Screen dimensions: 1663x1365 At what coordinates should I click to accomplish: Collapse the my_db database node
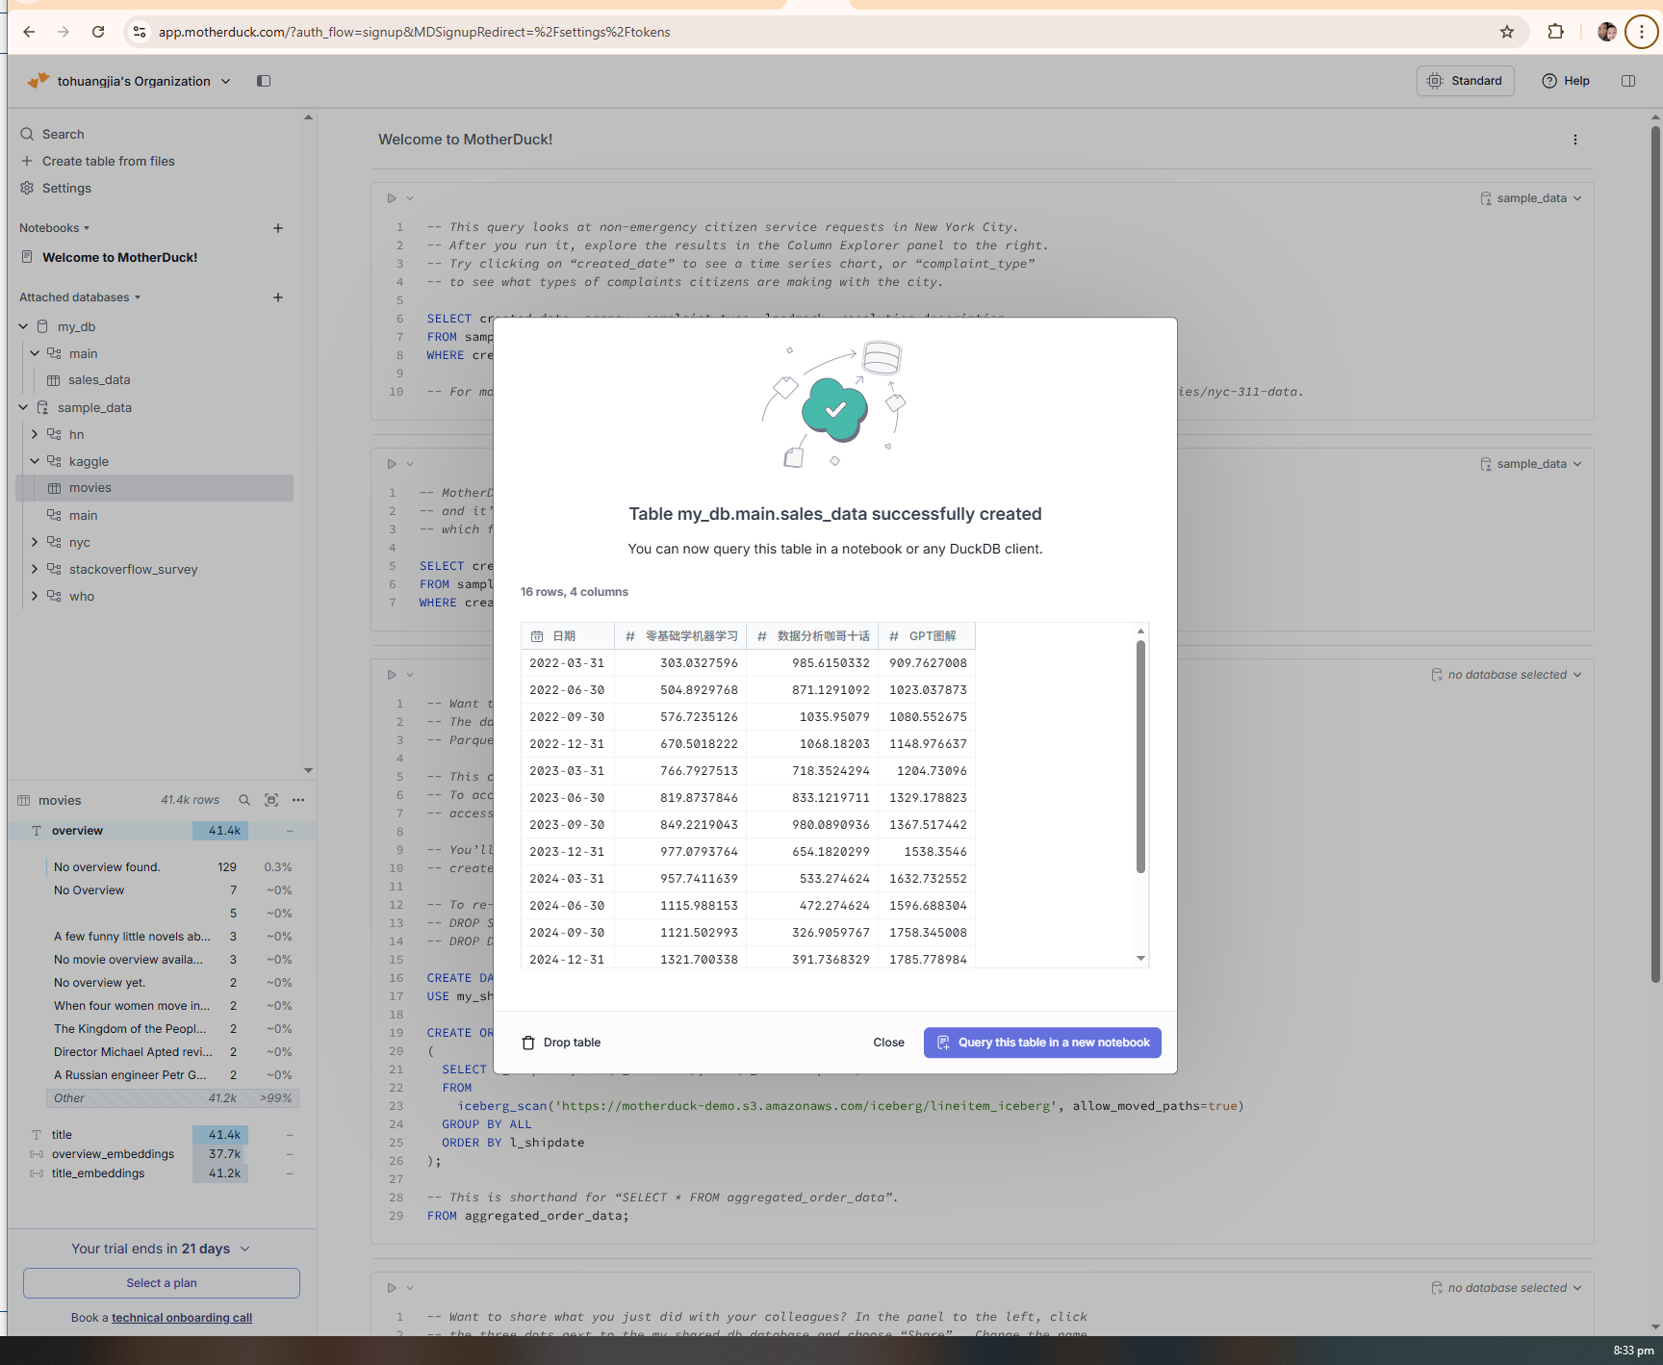point(23,326)
